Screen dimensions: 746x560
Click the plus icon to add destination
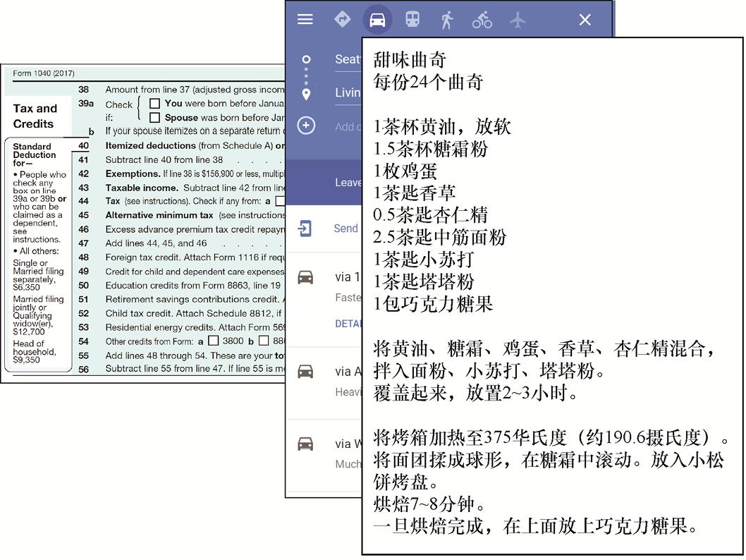coord(306,126)
